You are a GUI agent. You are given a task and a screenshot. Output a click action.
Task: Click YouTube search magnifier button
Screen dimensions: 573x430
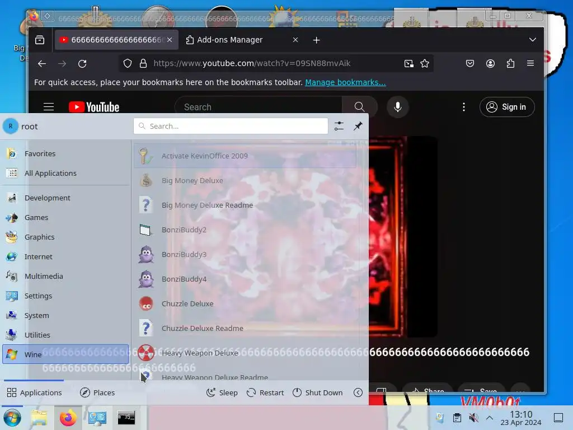[360, 107]
